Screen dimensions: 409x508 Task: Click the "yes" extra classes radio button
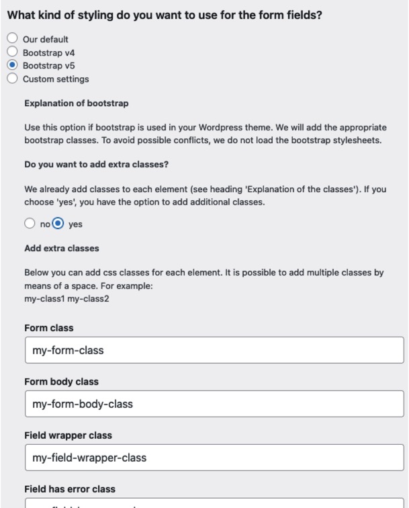(58, 224)
